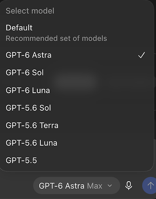Send the message using the up arrow button
The height and width of the screenshot is (199, 156).
coord(150,185)
